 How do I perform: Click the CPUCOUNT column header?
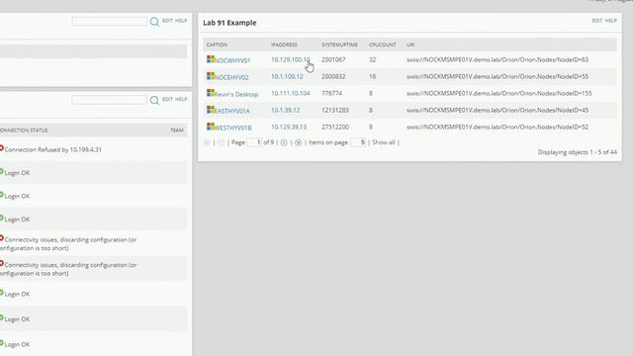tap(383, 44)
